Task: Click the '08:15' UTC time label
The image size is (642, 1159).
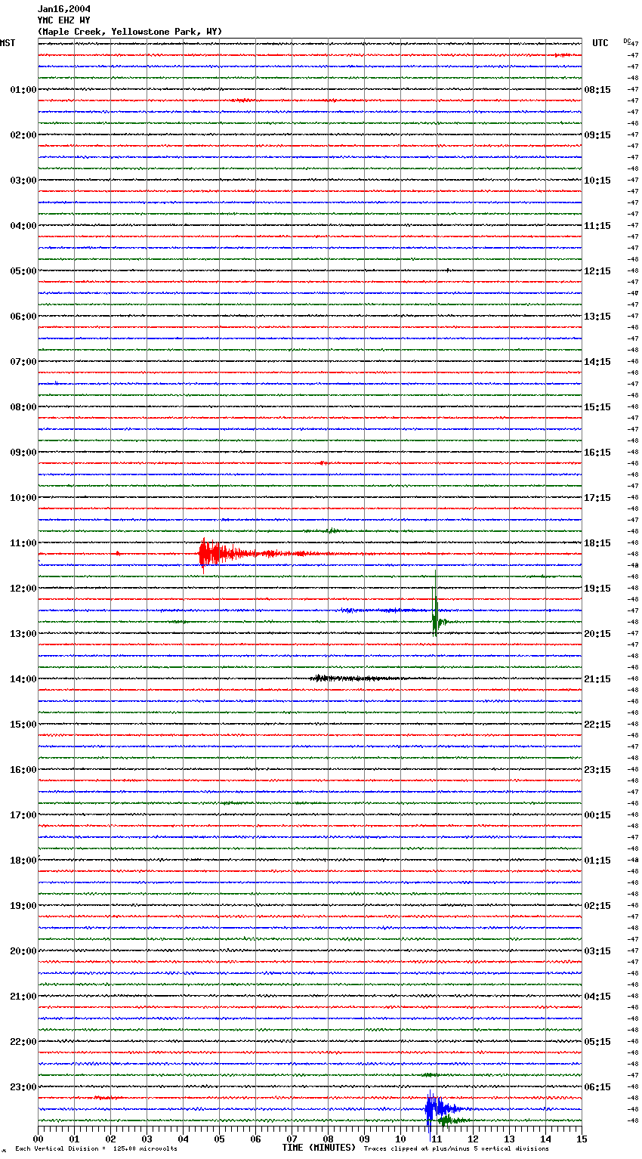Action: tap(597, 90)
